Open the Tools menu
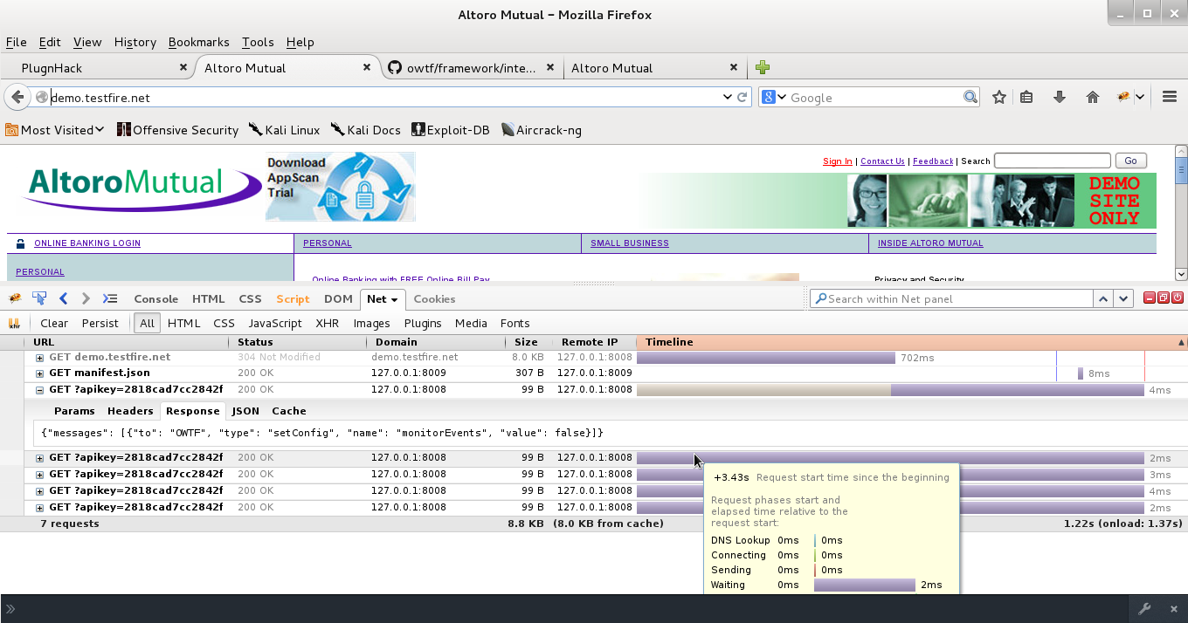Screen dimensions: 1188x623 [258, 42]
